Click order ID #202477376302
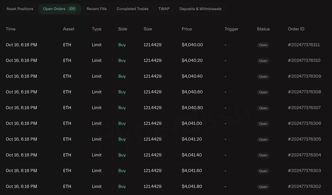332x195 pixels. tap(304, 186)
